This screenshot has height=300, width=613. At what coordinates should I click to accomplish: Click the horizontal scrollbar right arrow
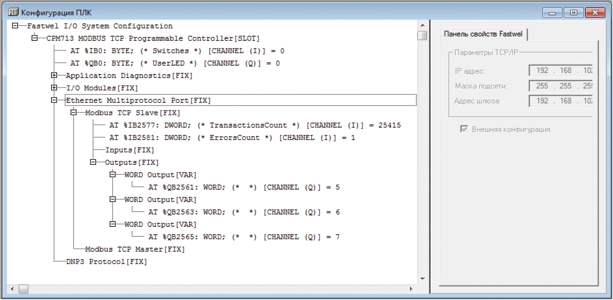click(411, 289)
